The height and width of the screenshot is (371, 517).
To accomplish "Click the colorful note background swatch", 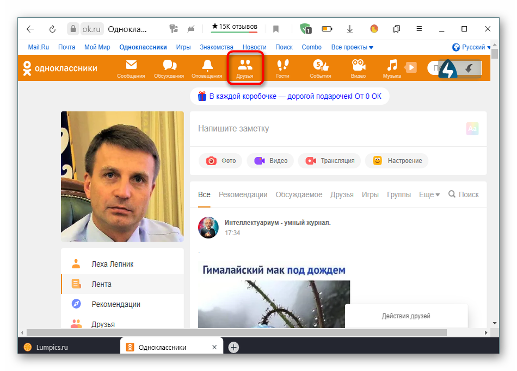I will pyautogui.click(x=472, y=129).
